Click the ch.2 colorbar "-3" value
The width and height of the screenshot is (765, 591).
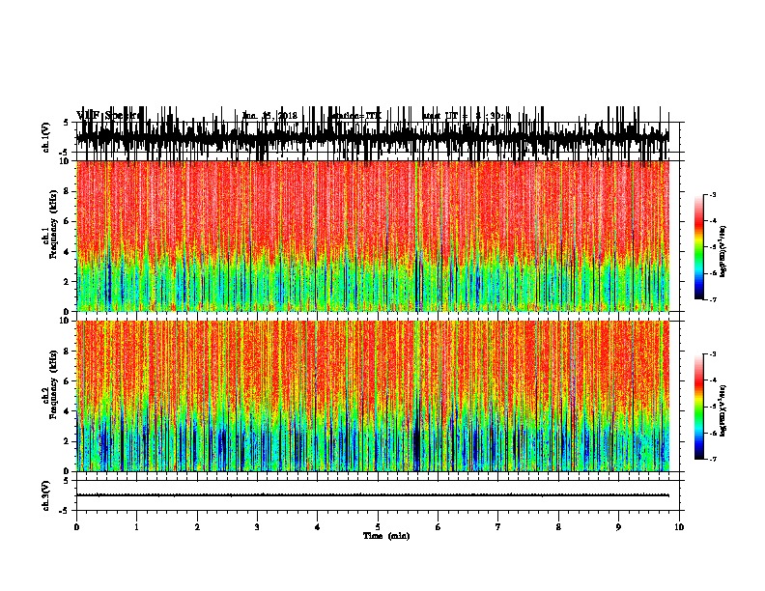pos(713,354)
